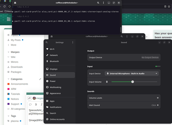Open the front terminal's three-dot menu
The height and width of the screenshot is (125, 172).
pos(103,3)
